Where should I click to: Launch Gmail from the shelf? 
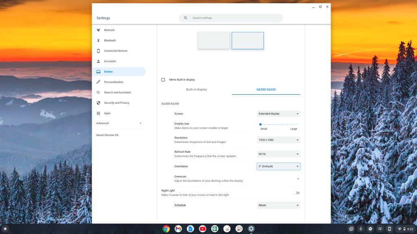[178, 229]
